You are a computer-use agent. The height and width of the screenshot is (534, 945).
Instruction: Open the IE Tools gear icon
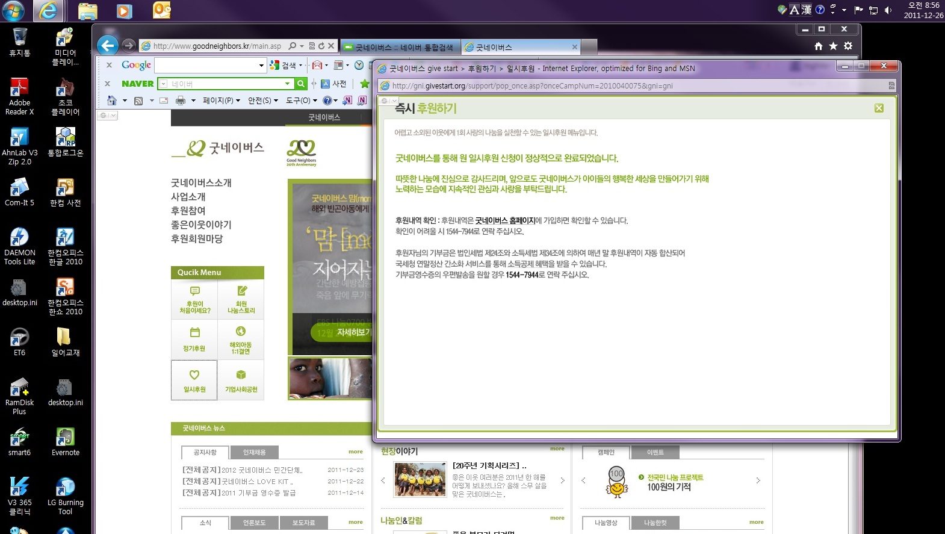(848, 46)
